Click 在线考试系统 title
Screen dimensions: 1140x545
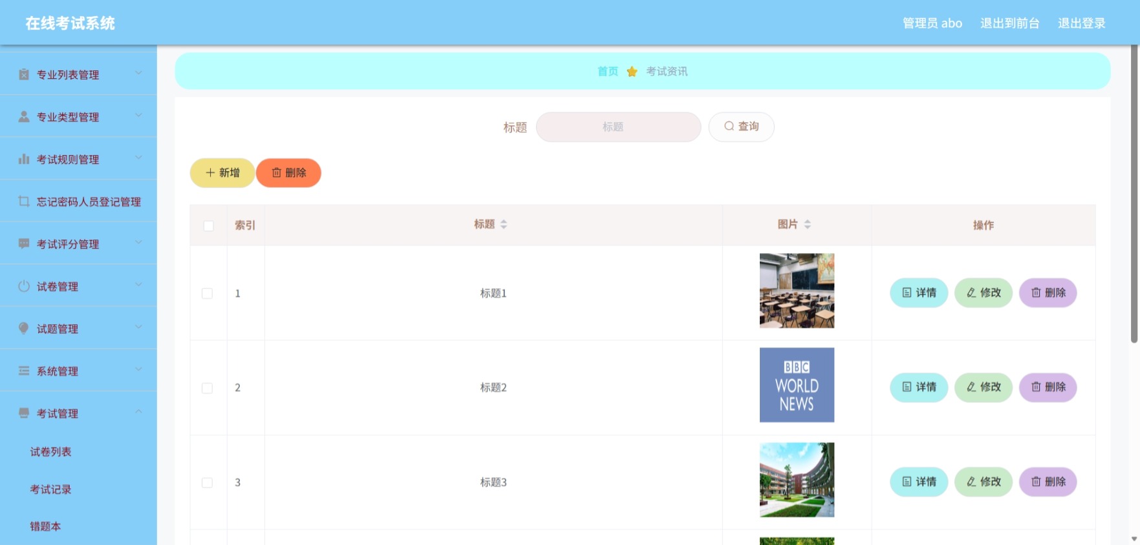[x=70, y=23]
